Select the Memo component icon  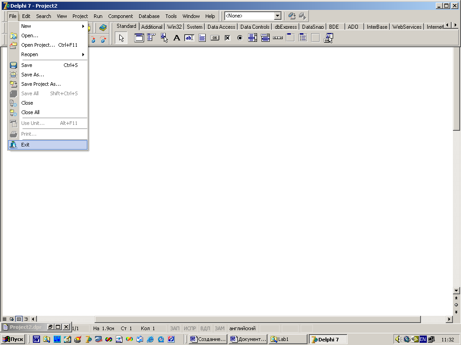tap(202, 38)
